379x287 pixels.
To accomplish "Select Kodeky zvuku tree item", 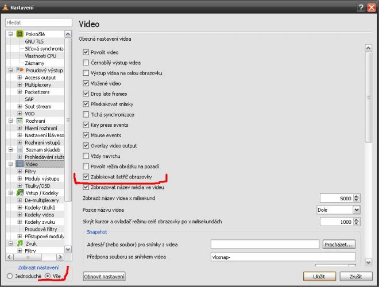I will (x=40, y=222).
